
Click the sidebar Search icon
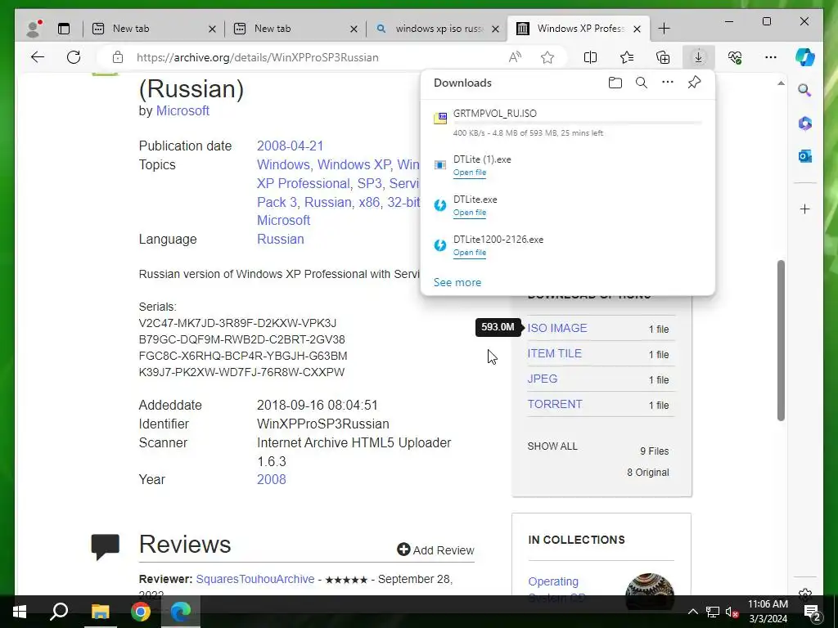[x=804, y=90]
